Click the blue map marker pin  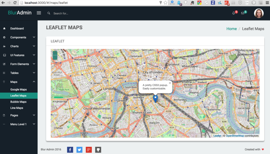(x=155, y=99)
